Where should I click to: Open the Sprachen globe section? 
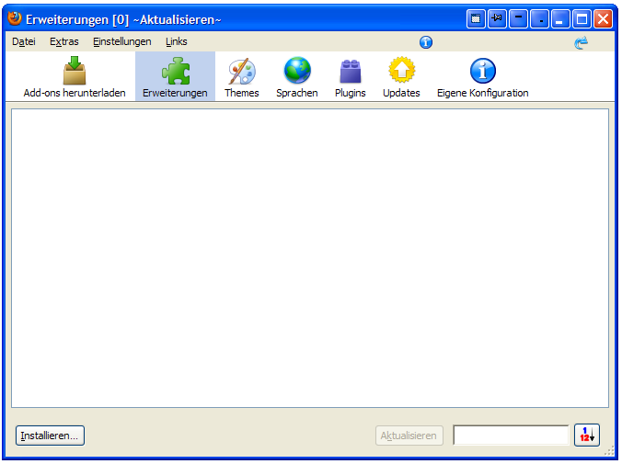pos(296,76)
